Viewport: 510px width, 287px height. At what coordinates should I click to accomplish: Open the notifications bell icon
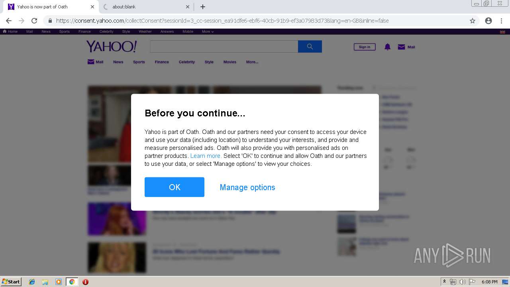[387, 47]
